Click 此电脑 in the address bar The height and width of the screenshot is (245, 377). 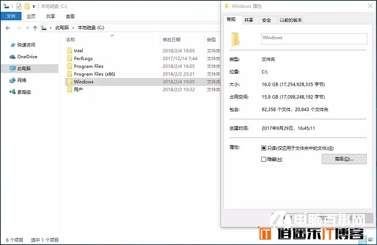point(62,27)
